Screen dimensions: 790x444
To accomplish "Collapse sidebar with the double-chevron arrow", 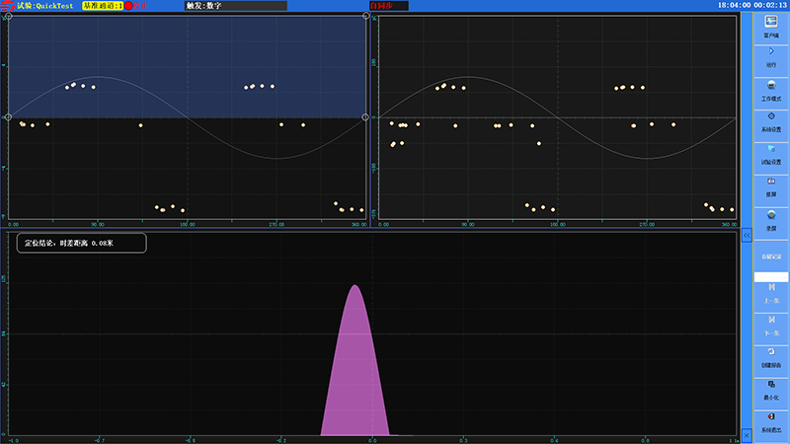I will (x=747, y=235).
